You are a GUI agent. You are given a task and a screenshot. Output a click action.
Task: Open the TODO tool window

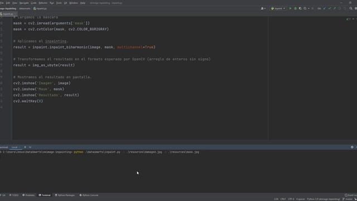point(14,195)
